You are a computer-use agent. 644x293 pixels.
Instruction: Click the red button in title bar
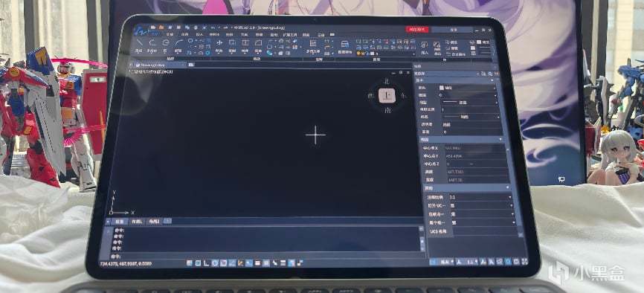pos(417,30)
